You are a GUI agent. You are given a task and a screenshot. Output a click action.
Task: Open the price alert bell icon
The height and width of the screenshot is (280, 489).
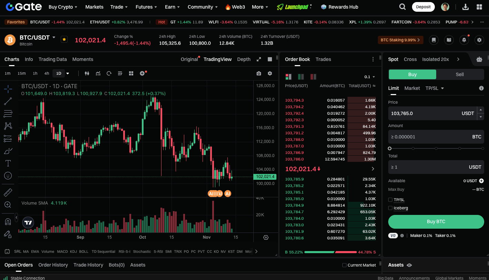[464, 40]
